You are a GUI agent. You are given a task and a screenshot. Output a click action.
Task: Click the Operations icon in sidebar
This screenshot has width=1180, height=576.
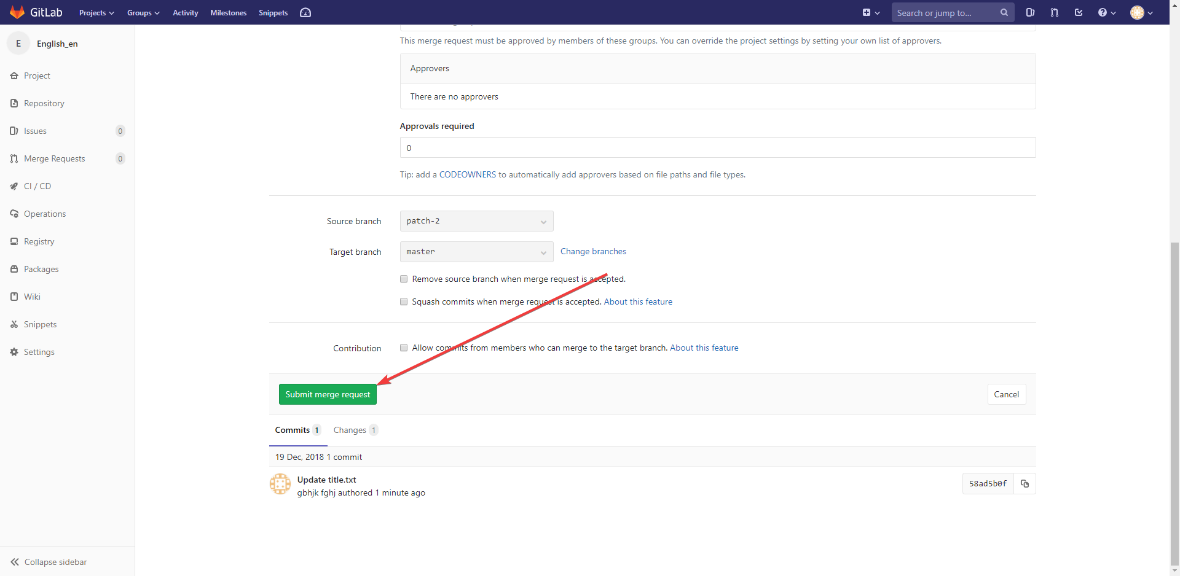pyautogui.click(x=14, y=214)
